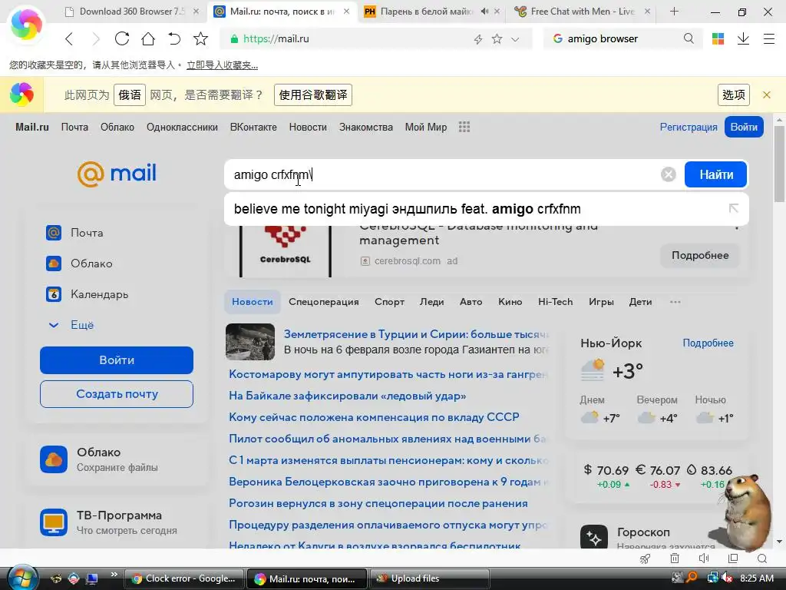This screenshot has width=786, height=590.
Task: Click the big blue Войти sidebar button
Action: (117, 360)
